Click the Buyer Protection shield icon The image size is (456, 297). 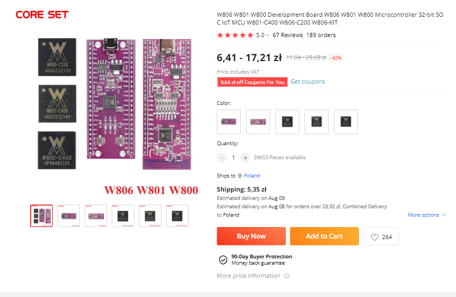(223, 259)
